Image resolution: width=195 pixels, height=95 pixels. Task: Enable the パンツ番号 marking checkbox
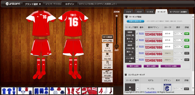(x=137, y=59)
